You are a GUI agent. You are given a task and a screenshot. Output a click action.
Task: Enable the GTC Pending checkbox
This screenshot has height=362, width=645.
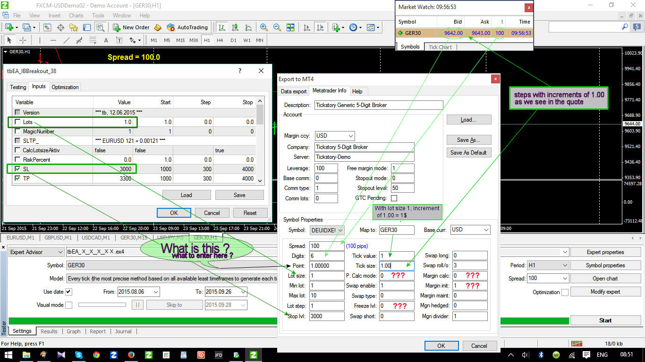(x=394, y=198)
